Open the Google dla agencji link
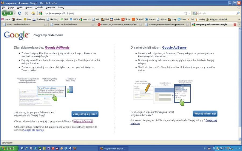 [34, 130]
